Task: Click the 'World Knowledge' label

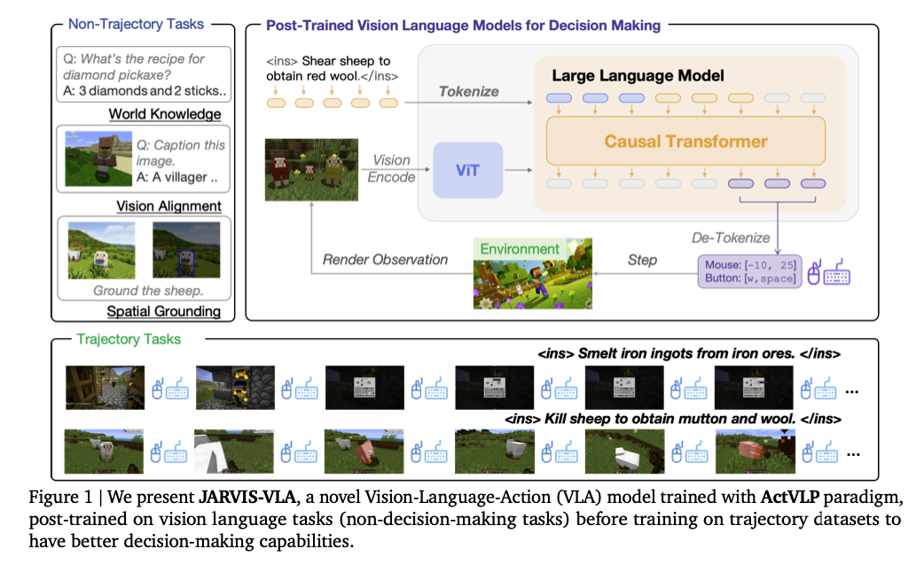Action: pyautogui.click(x=165, y=114)
